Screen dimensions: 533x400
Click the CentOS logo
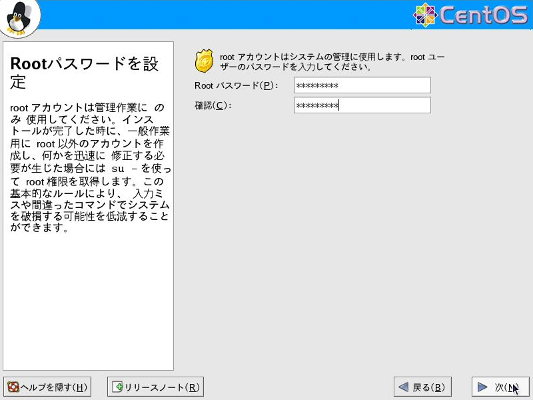[470, 14]
